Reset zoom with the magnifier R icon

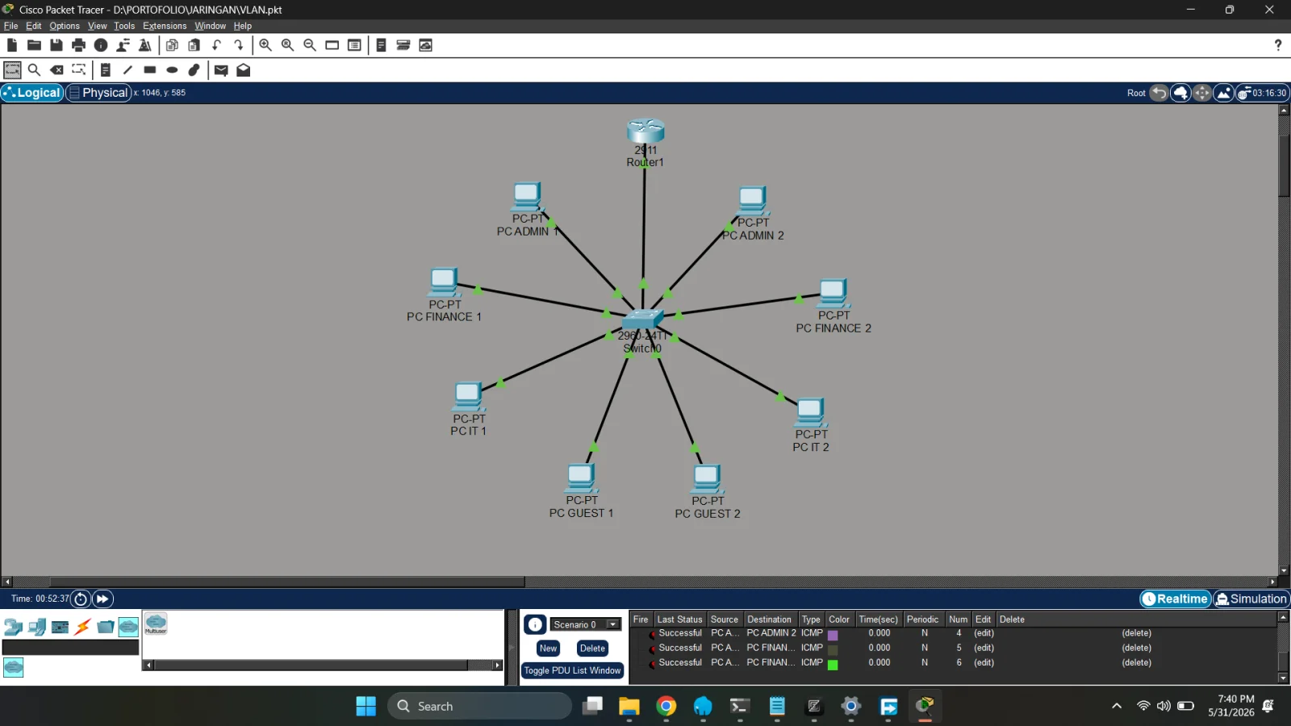tap(287, 45)
